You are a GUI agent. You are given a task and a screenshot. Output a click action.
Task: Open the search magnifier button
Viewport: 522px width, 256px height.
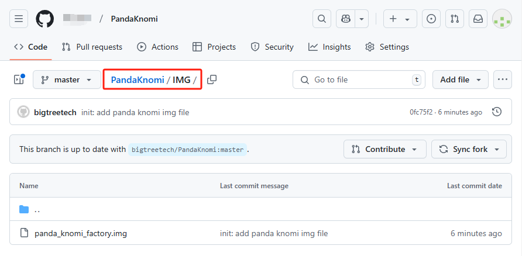tap(321, 19)
